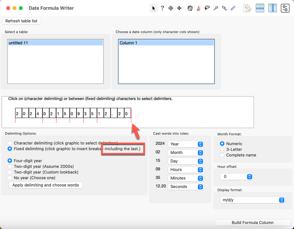Select the hand grabber tool
The image size is (294, 229).
tap(190, 8)
